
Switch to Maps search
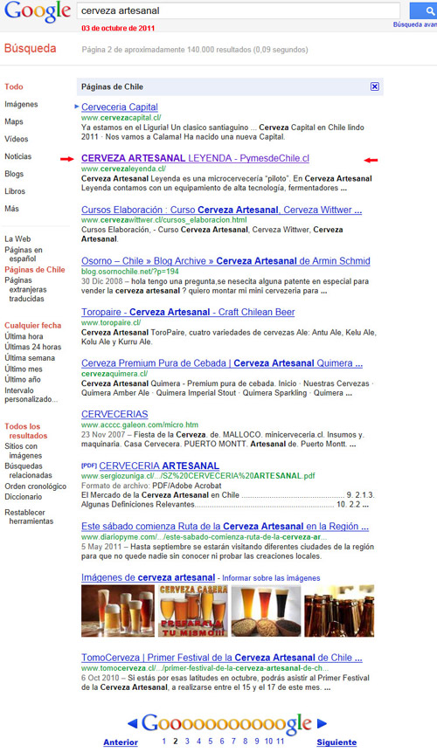click(14, 121)
